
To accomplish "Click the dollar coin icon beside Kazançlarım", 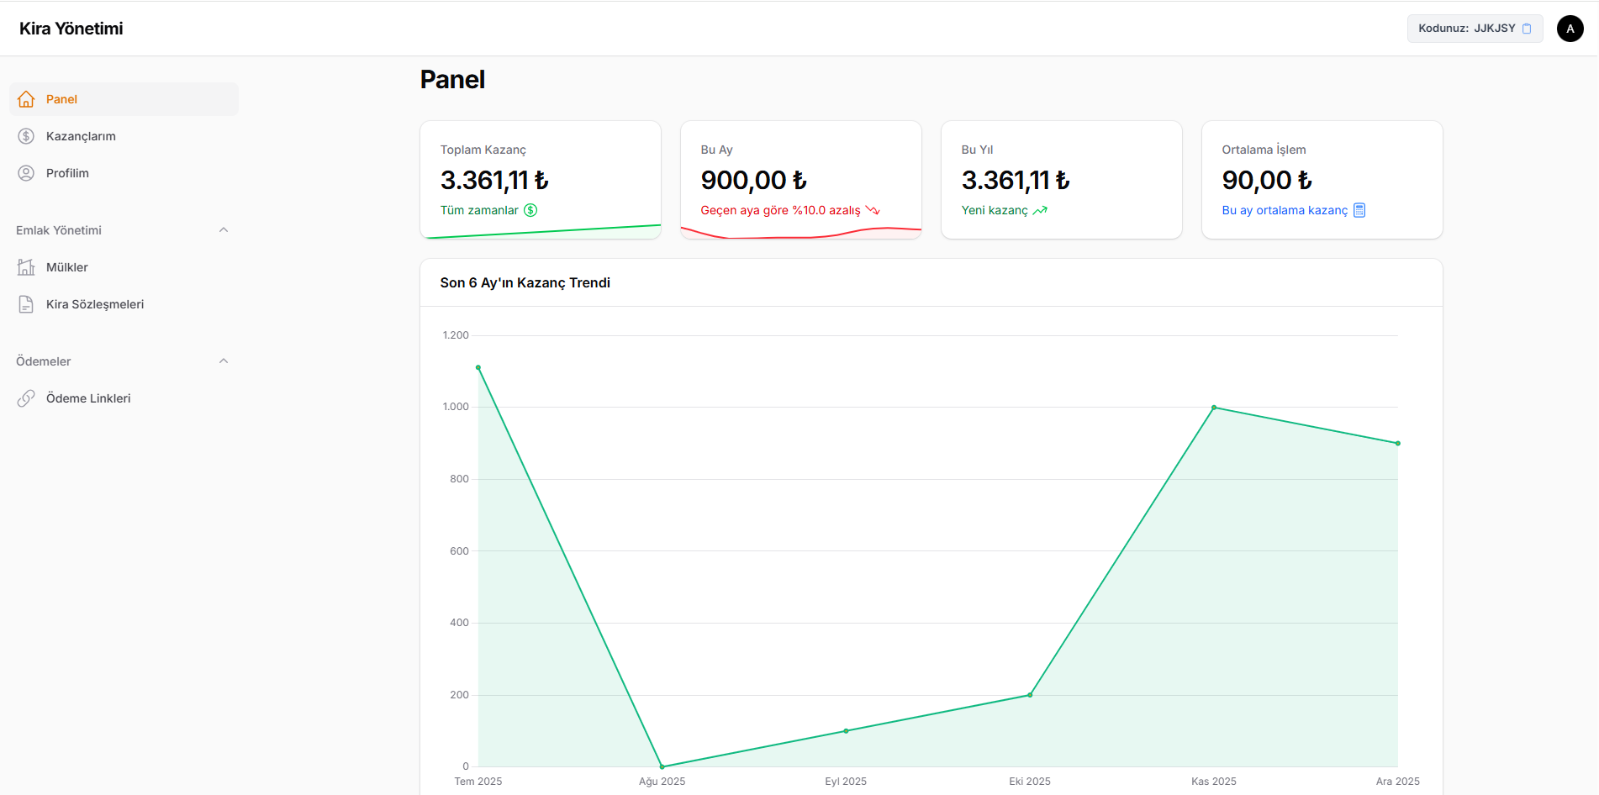I will [26, 136].
